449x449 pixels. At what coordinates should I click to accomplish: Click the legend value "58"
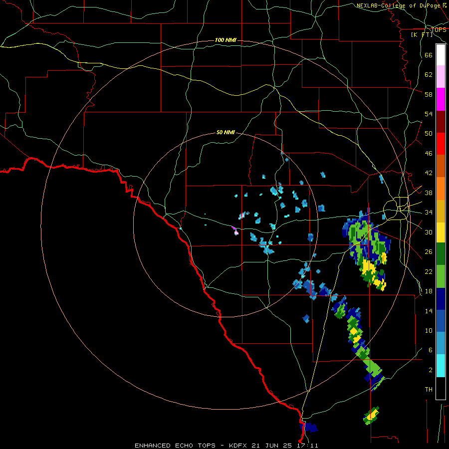(x=429, y=94)
